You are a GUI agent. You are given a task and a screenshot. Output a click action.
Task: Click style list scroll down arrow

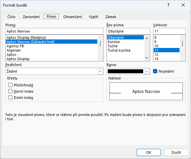coord(147,58)
